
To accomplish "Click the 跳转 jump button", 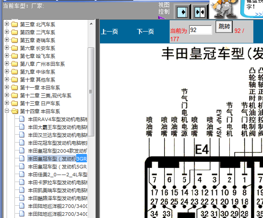I will point(224,27).
